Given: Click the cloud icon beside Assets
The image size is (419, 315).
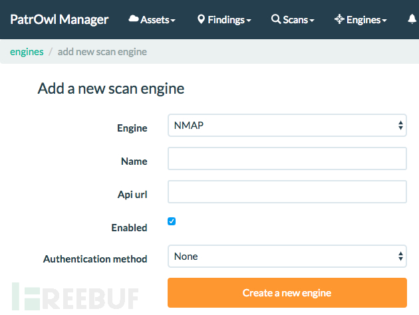Looking at the screenshot, I should pos(134,19).
